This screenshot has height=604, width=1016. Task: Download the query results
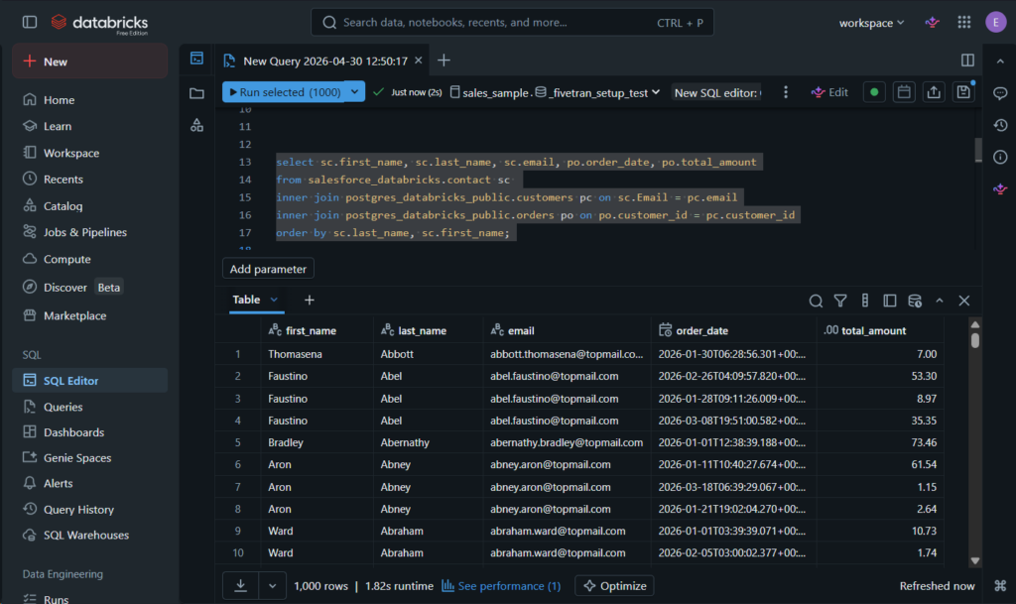click(x=240, y=585)
